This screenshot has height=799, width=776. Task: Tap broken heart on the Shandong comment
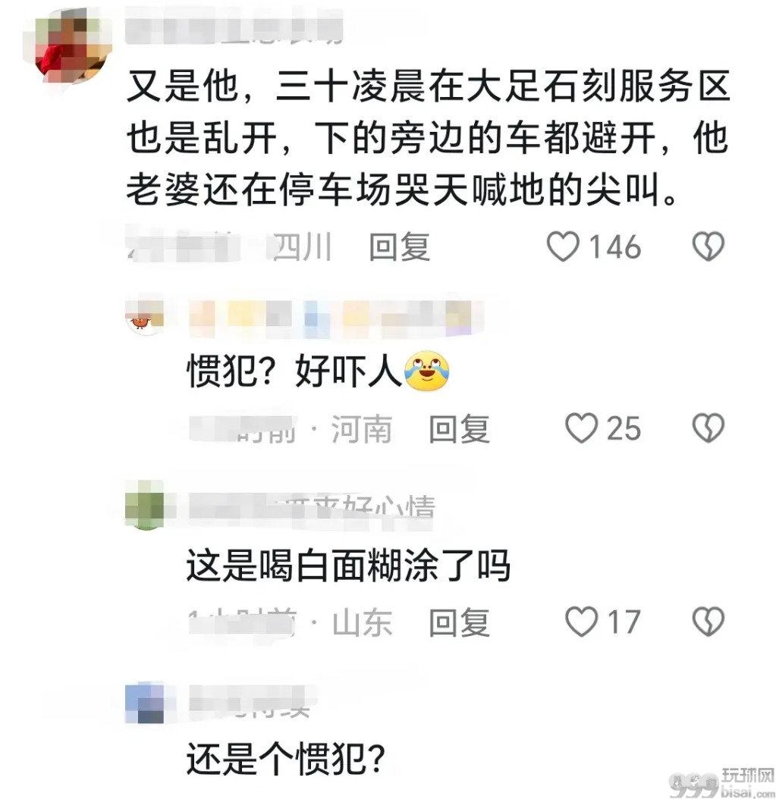point(708,621)
